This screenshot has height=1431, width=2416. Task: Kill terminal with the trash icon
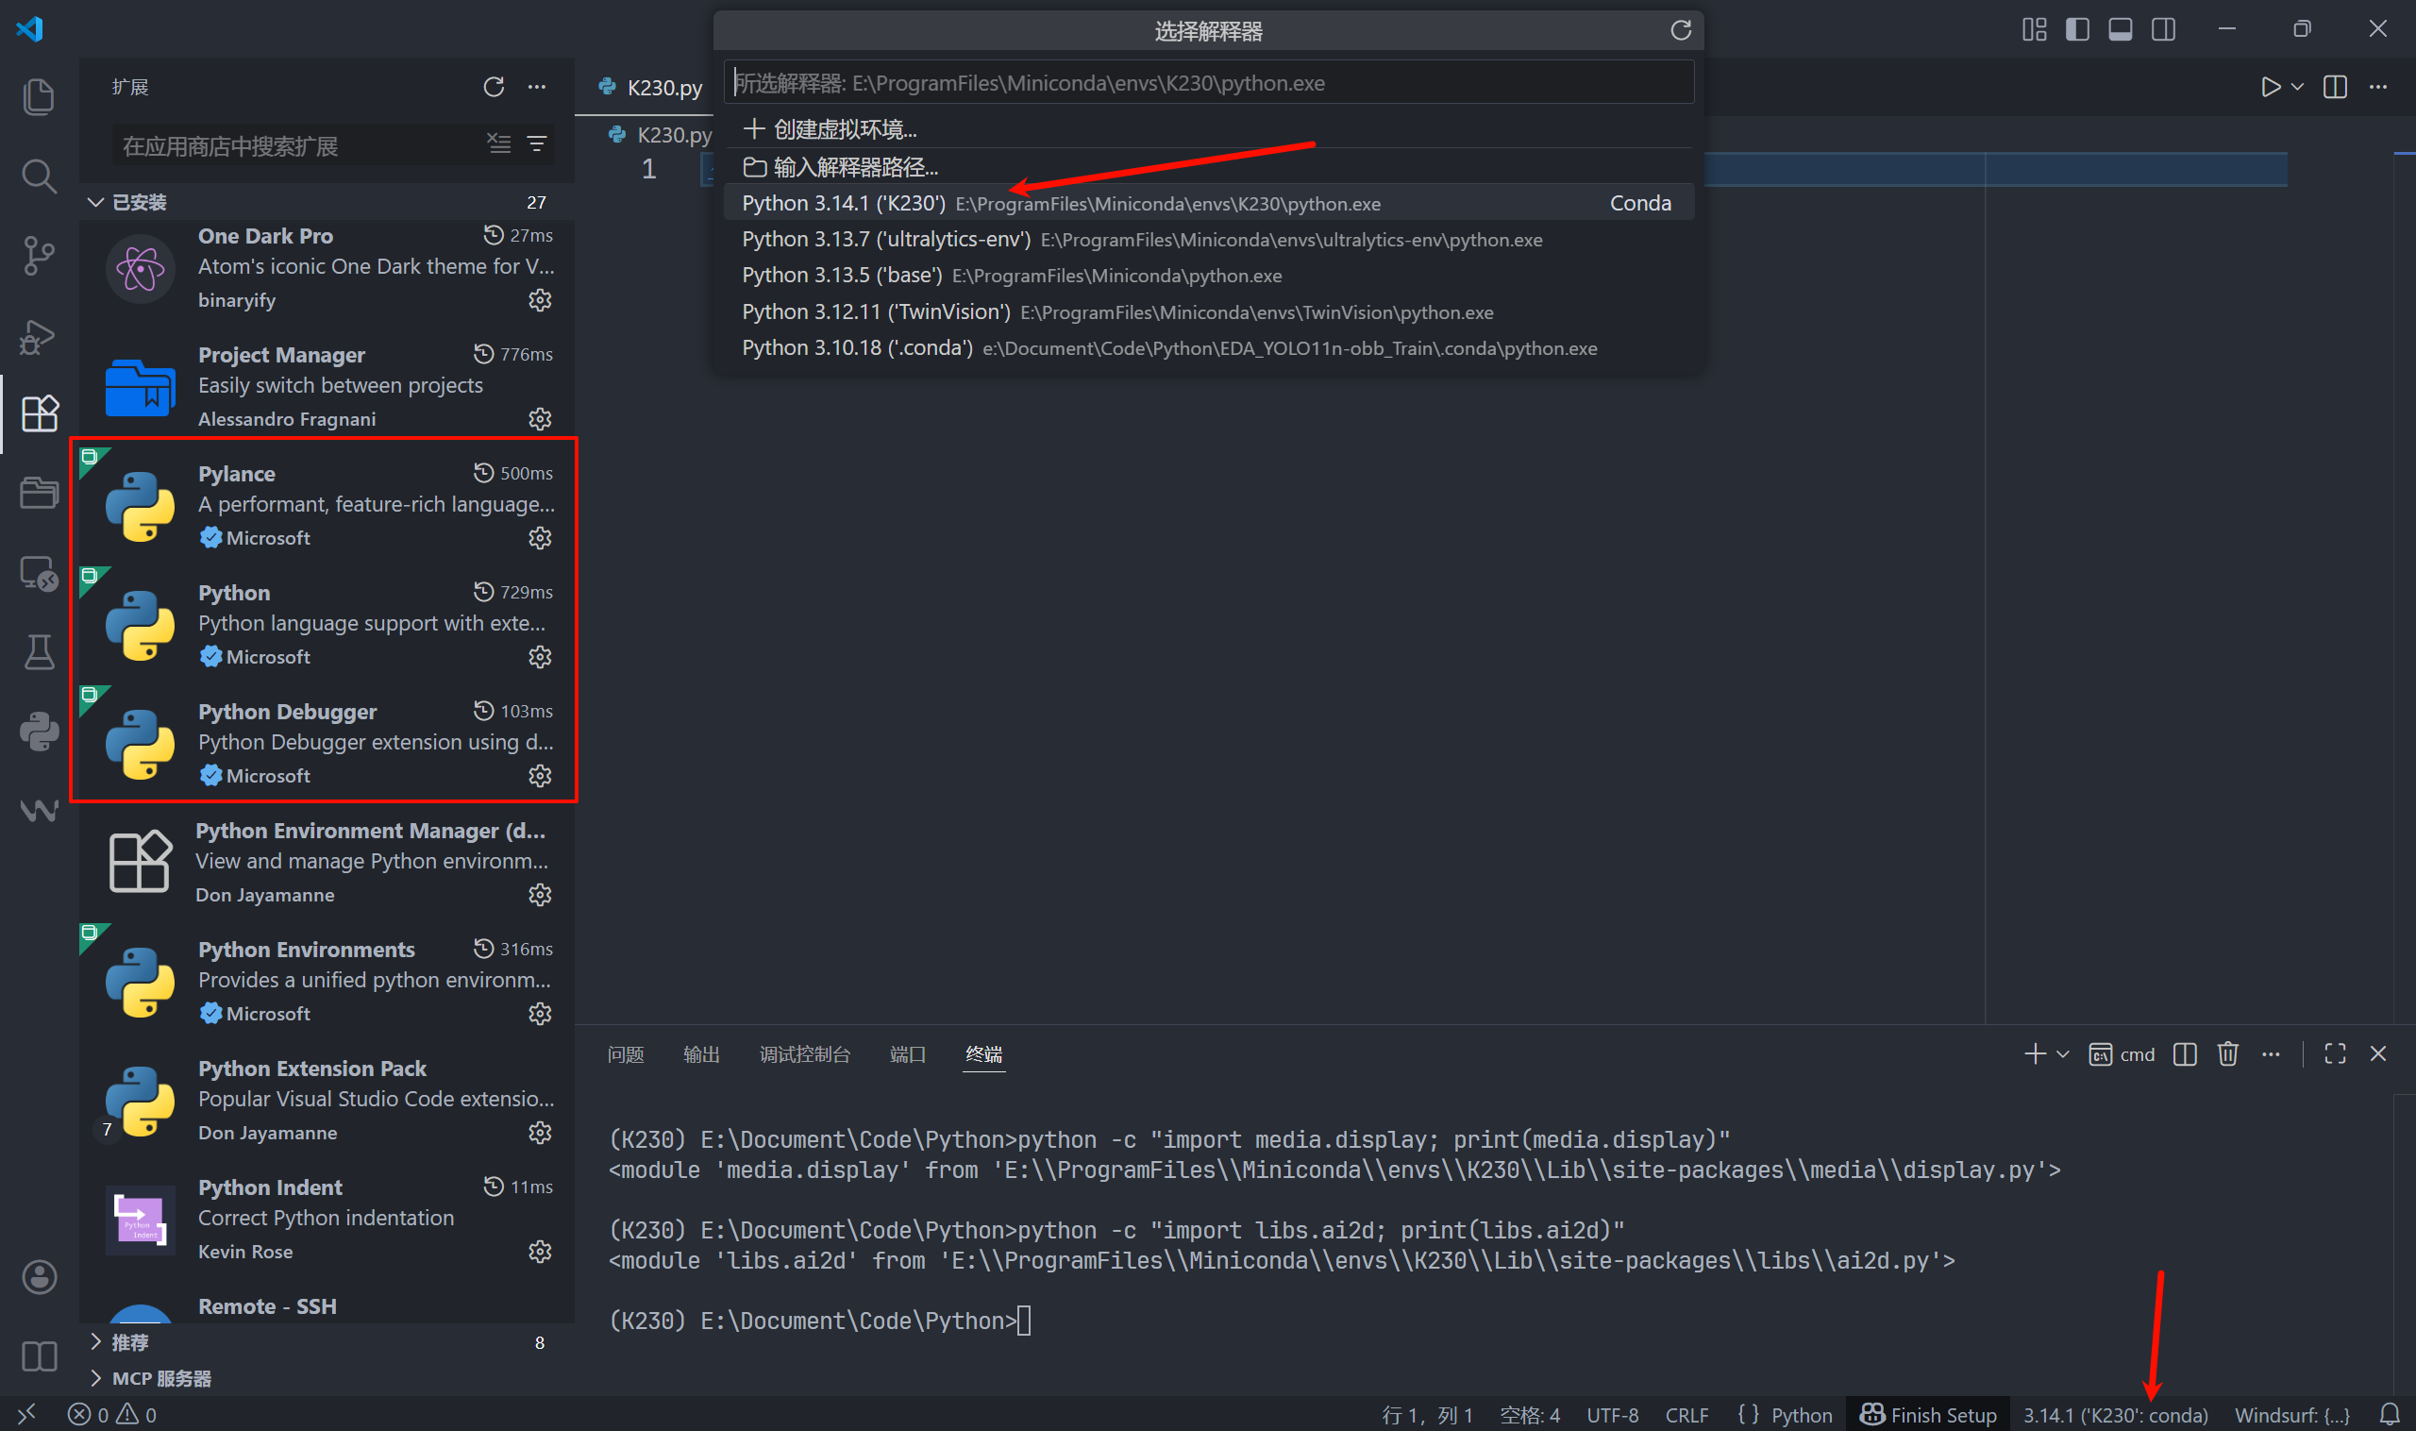pos(2227,1054)
